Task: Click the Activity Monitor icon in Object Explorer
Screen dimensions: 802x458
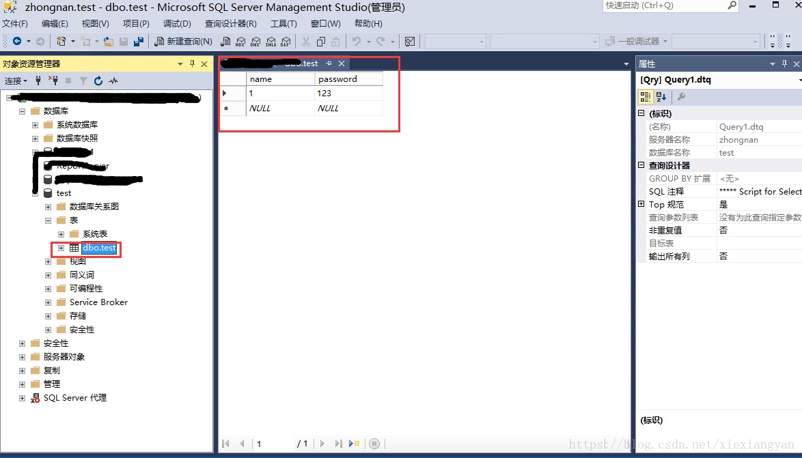Action: coord(113,81)
